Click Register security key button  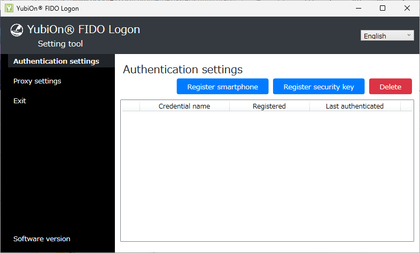click(x=318, y=86)
